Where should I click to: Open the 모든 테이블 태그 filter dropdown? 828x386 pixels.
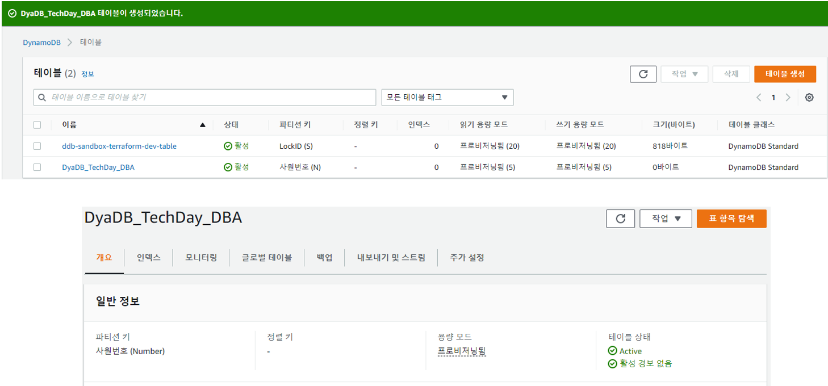click(447, 97)
